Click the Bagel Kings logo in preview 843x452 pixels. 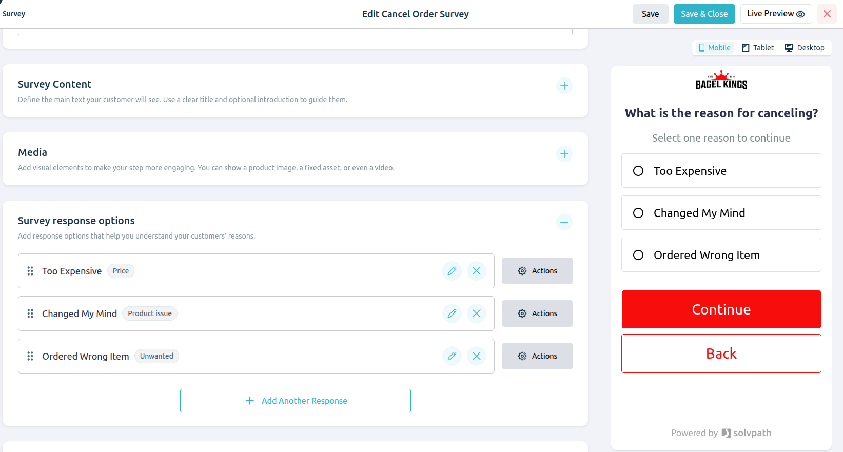click(721, 80)
